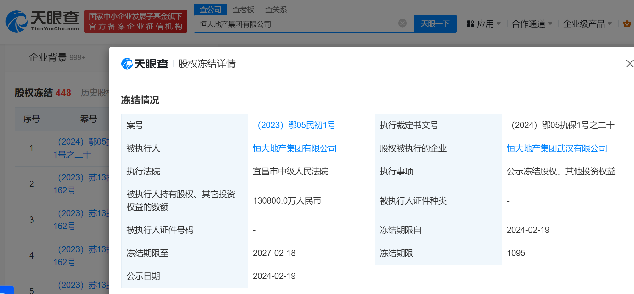Click the TianYanCha logo in header
This screenshot has width=634, height=294.
pyautogui.click(x=42, y=21)
